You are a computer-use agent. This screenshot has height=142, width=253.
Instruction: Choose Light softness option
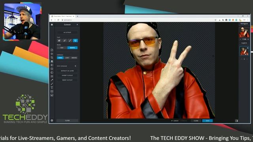tap(67, 58)
